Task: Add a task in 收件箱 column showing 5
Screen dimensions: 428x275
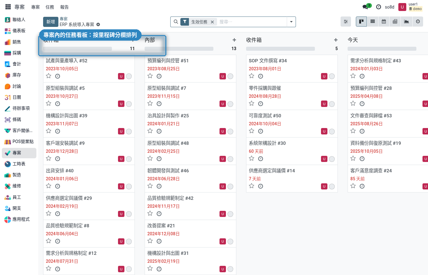Action: (x=336, y=40)
